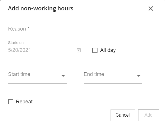Click the required asterisk beside Reason
This screenshot has width=165, height=129.
(28, 28)
